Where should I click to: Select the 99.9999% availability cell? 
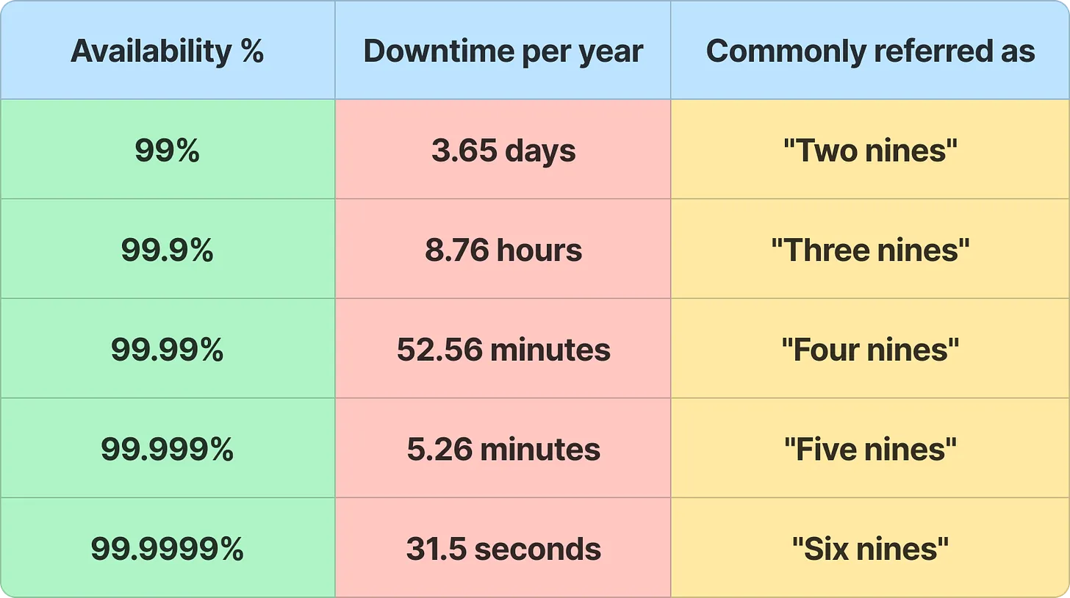(x=167, y=549)
